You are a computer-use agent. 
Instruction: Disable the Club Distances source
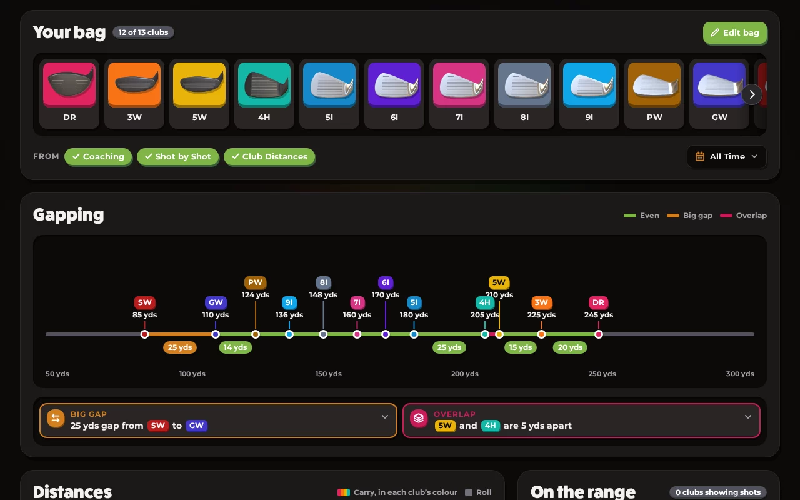click(269, 156)
